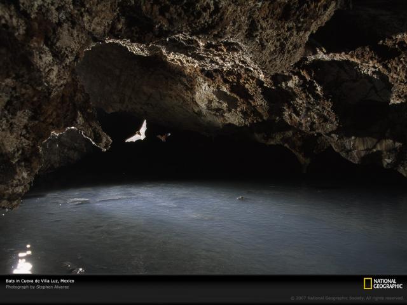Click the caption 'Bats in Cueva de Villa Luz, Mexico'
407x305 pixels.
(40, 280)
